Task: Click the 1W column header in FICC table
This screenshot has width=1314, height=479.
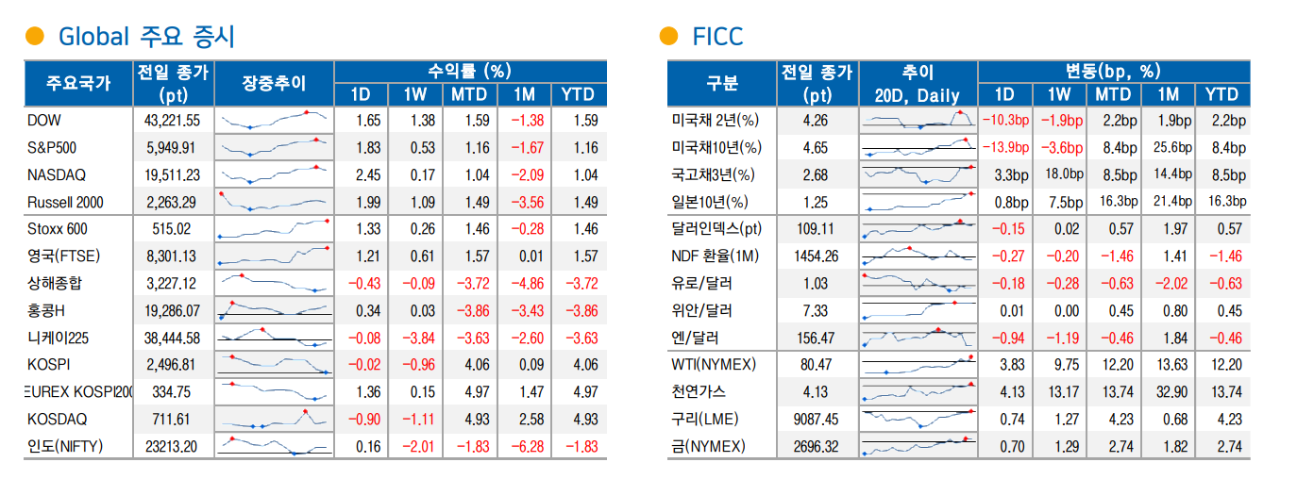Action: point(1059,94)
